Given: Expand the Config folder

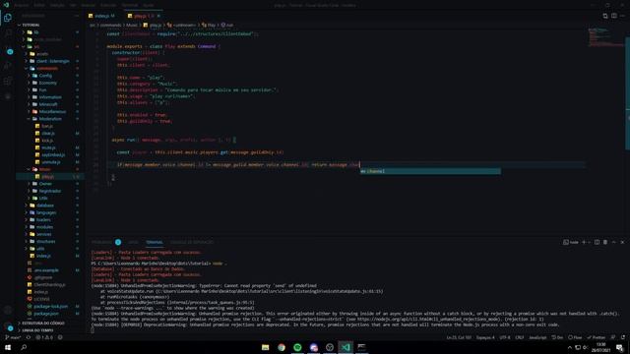Looking at the screenshot, I should (45, 76).
